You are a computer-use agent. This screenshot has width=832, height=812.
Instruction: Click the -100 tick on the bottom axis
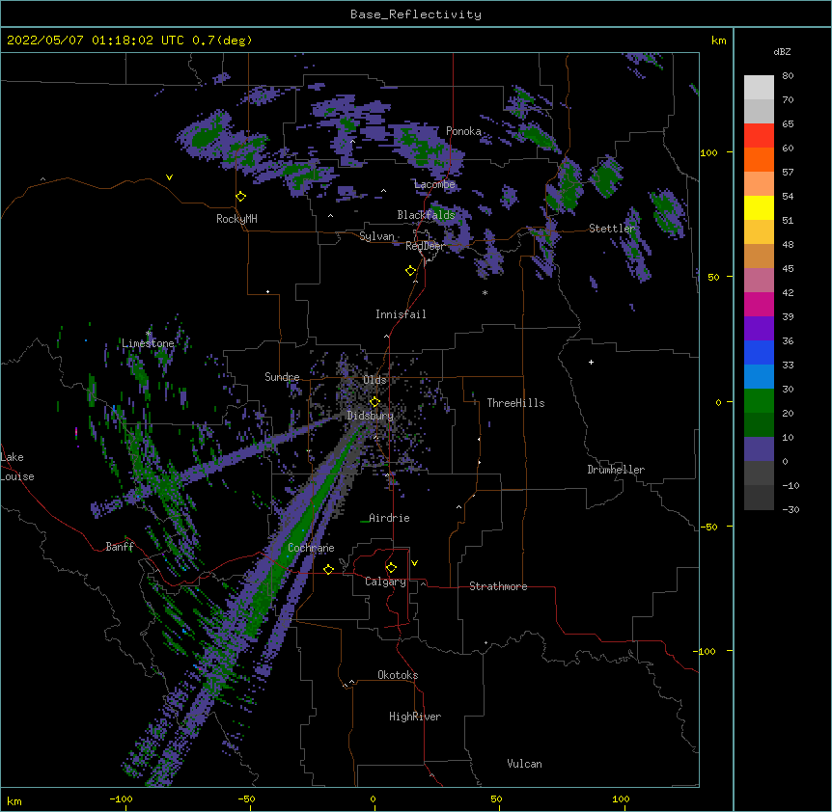pyautogui.click(x=121, y=798)
